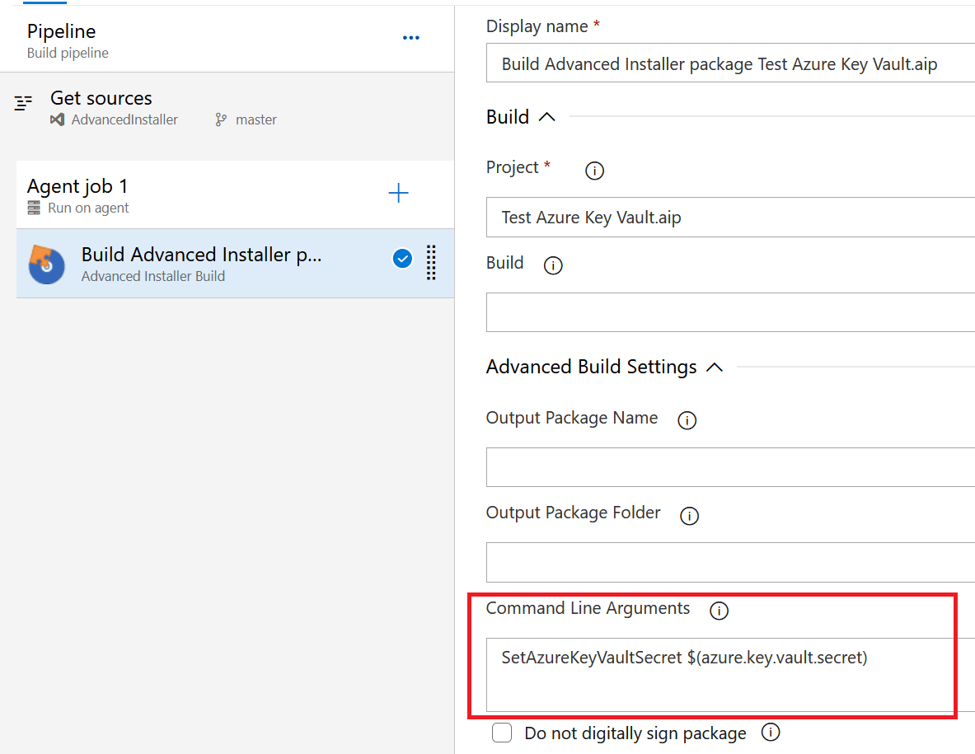Select the Build Advanced Installer package task
The width and height of the screenshot is (975, 754).
coord(235,264)
